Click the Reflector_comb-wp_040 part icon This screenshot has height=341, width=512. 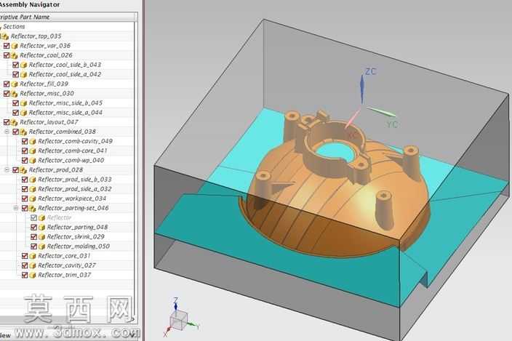[x=33, y=160]
